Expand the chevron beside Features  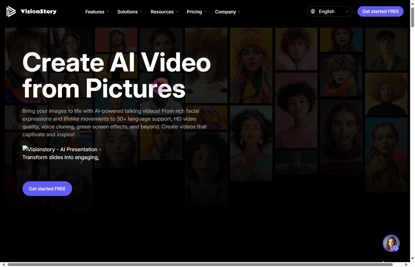point(108,12)
